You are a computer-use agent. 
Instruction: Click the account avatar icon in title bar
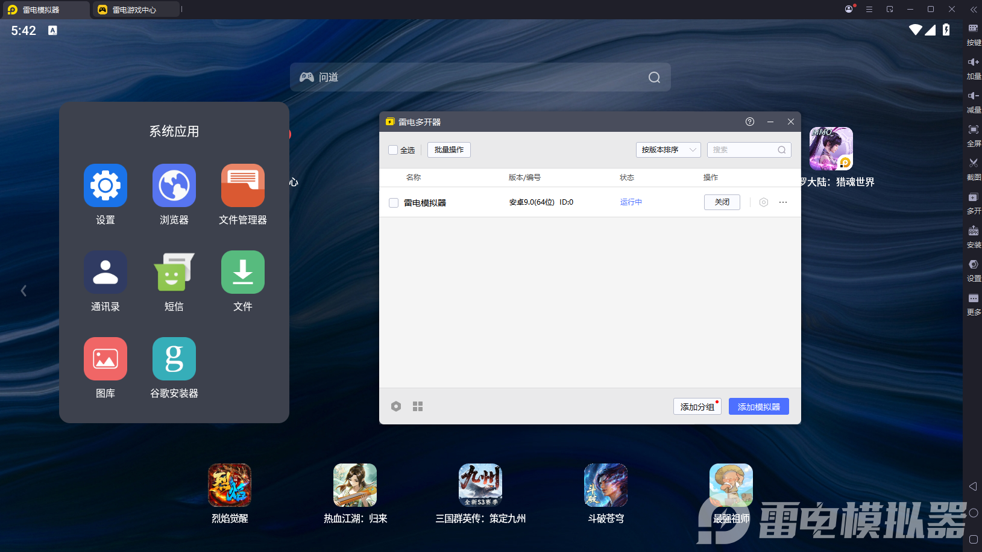pyautogui.click(x=849, y=9)
